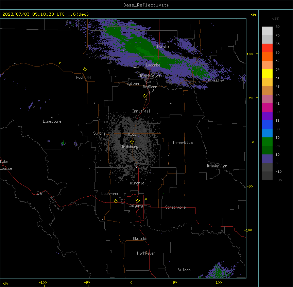The width and height of the screenshot is (293, 287).
Task: Click the Ponoka city label
Action: coord(163,46)
